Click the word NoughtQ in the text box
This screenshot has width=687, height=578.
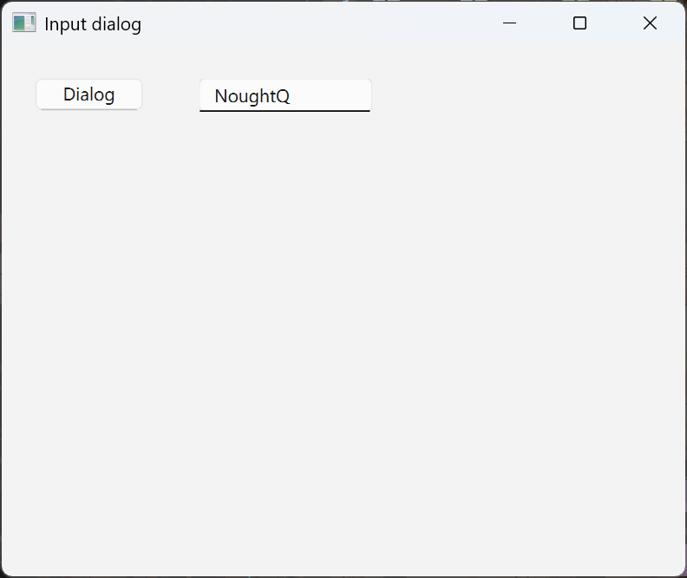point(252,96)
